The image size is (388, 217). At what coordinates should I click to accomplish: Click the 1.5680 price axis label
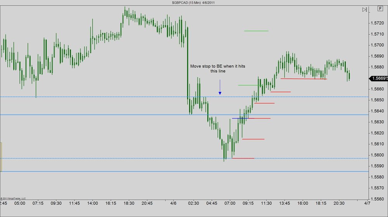pyautogui.click(x=377, y=67)
